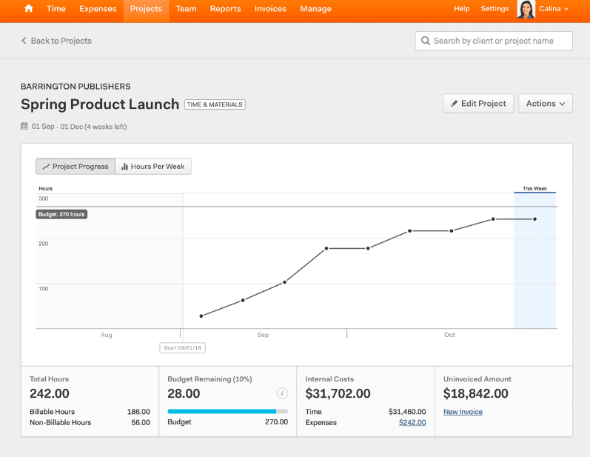This screenshot has height=457, width=590.
Task: Open the Time tab
Action: tap(56, 9)
